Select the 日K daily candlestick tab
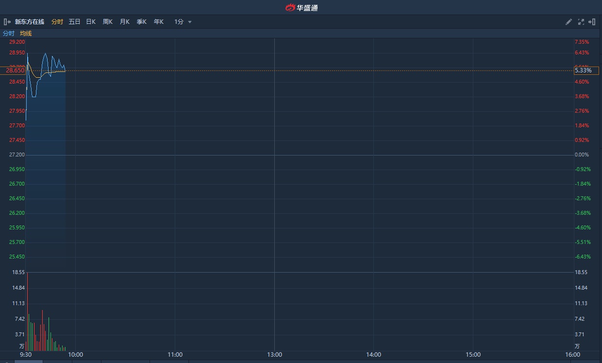Viewport: 602px width, 363px height. pos(91,22)
